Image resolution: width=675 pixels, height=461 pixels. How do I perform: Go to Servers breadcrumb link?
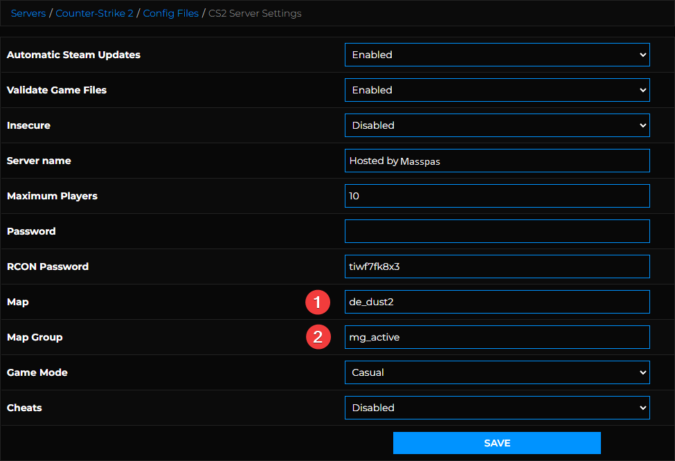(x=28, y=13)
